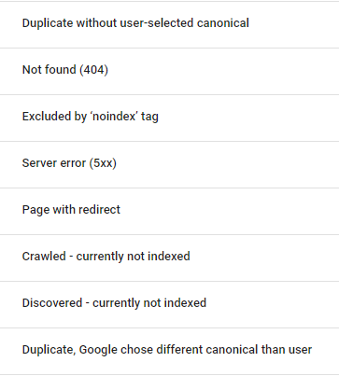Choose the Crawled not indexed reason line
This screenshot has width=339, height=376.
[169, 258]
